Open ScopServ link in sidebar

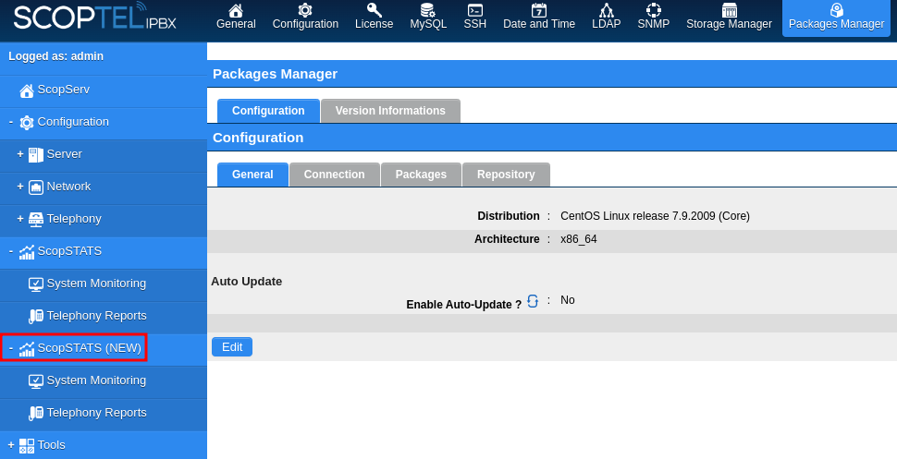(64, 90)
